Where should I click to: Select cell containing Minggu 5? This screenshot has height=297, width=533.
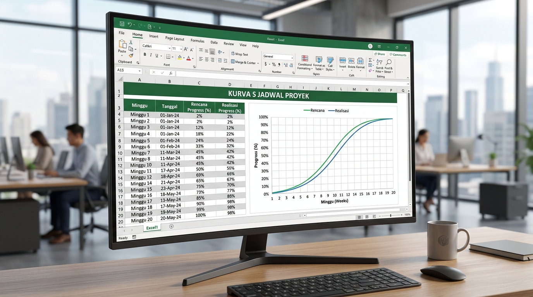pos(140,140)
